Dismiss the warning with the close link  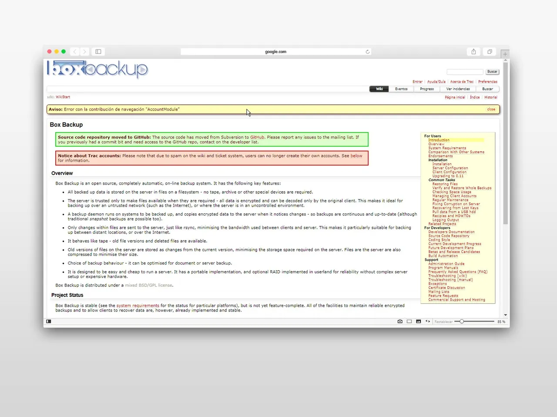click(x=491, y=109)
